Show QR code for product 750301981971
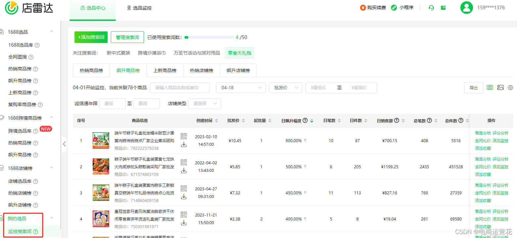Viewport: 517px width, 238px height. [x=184, y=214]
